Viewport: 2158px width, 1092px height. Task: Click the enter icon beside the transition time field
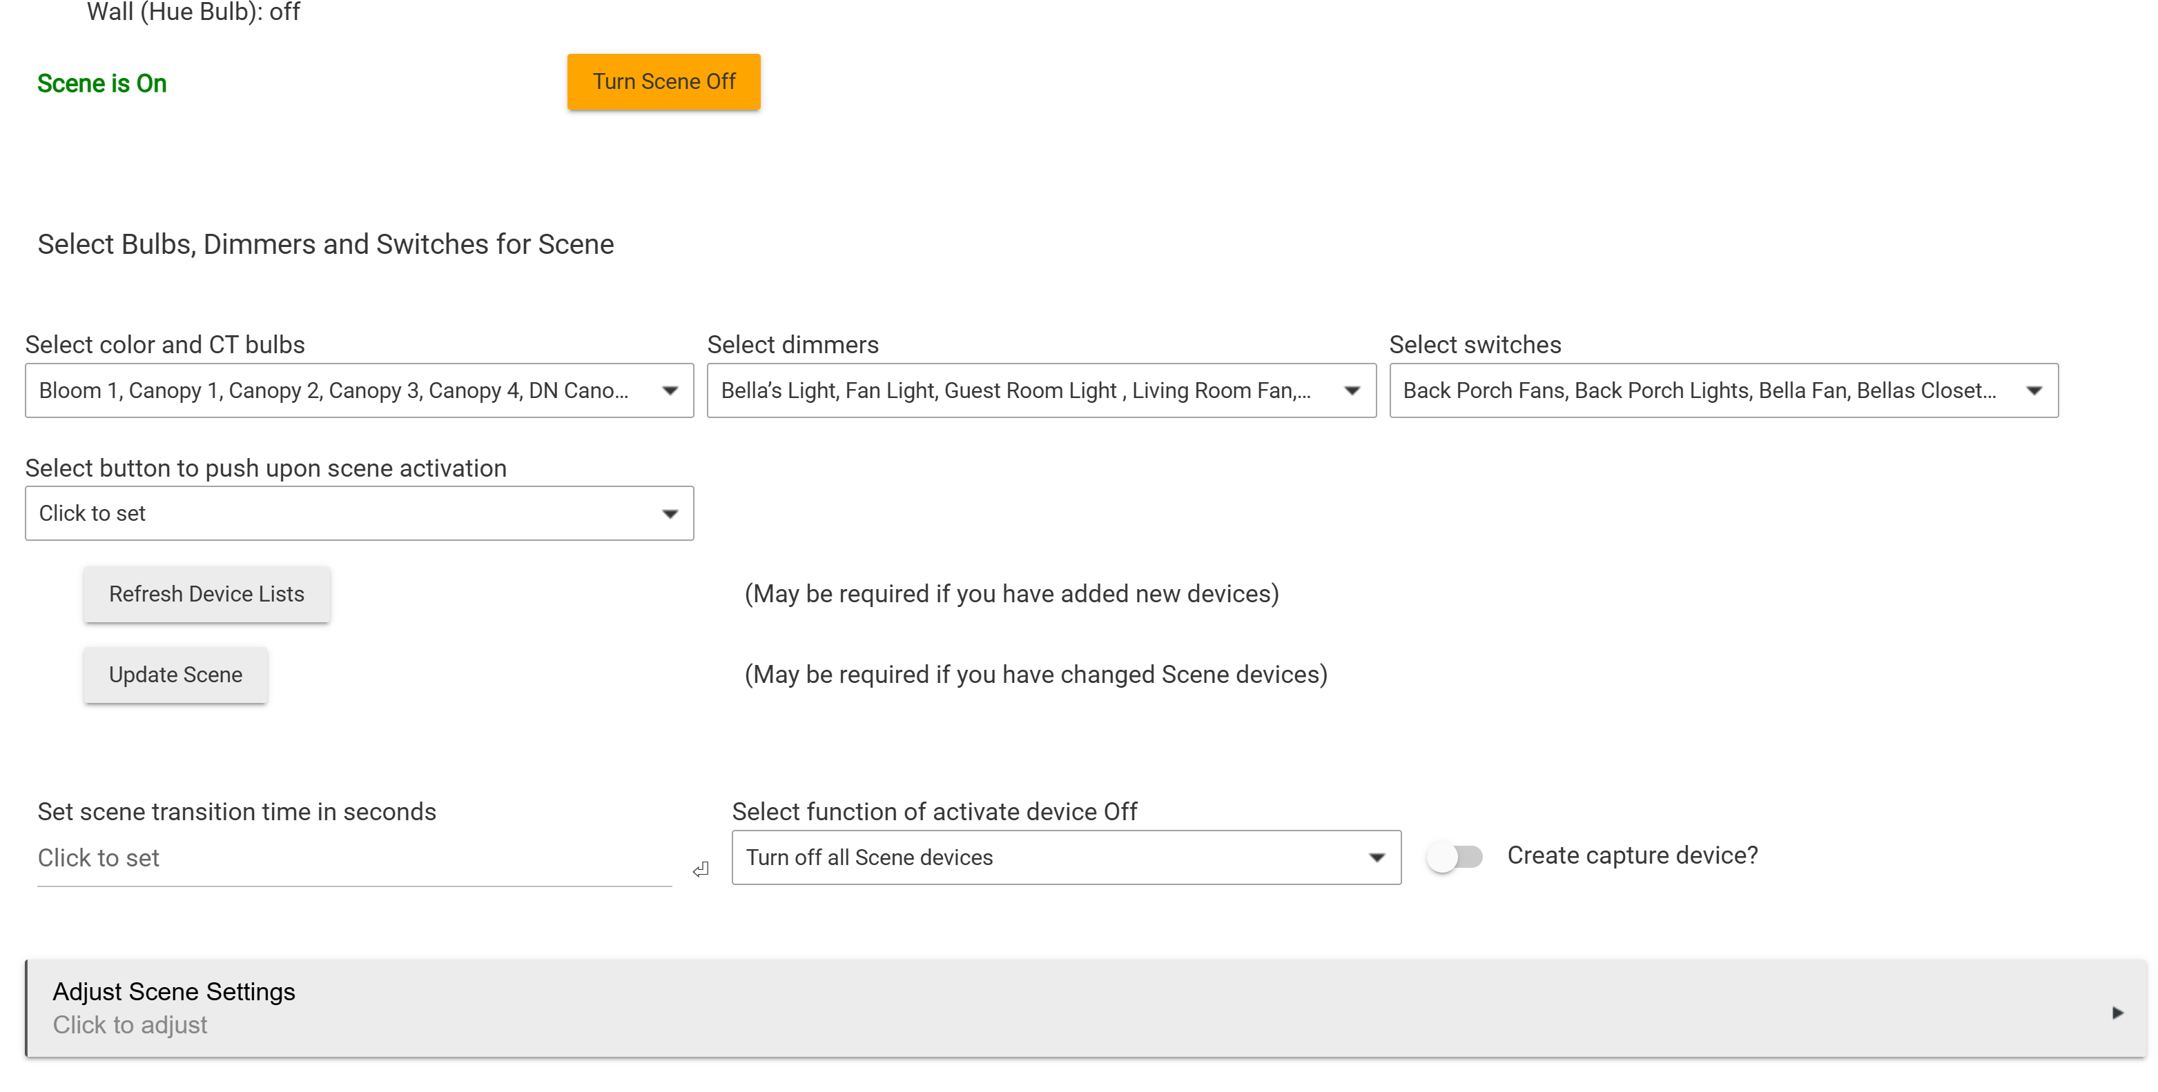[701, 870]
